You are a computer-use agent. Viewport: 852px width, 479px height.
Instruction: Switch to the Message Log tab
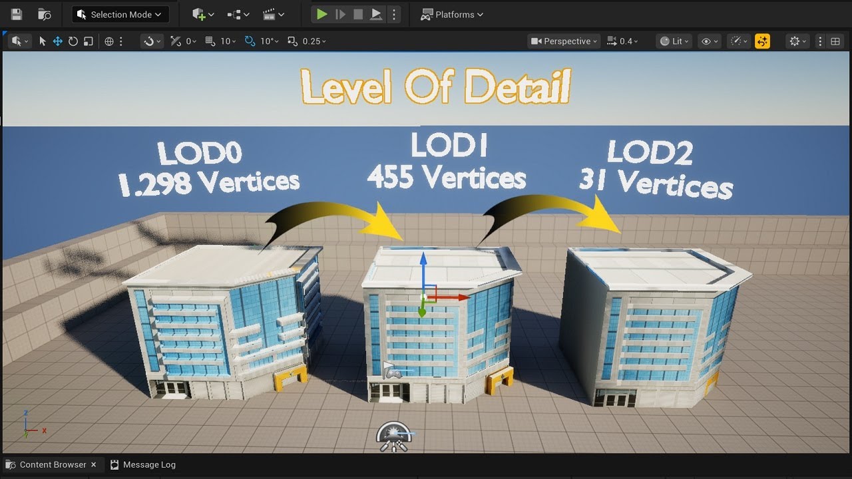click(x=142, y=464)
